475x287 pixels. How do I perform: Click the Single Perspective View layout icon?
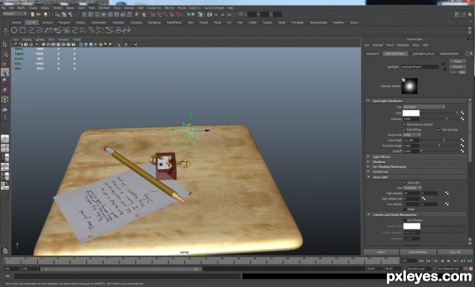tap(5, 139)
